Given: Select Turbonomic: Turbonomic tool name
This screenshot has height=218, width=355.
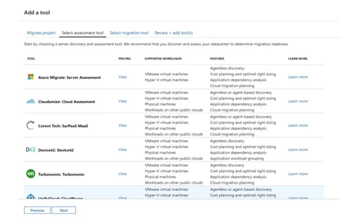Looking at the screenshot, I should [x=61, y=174].
